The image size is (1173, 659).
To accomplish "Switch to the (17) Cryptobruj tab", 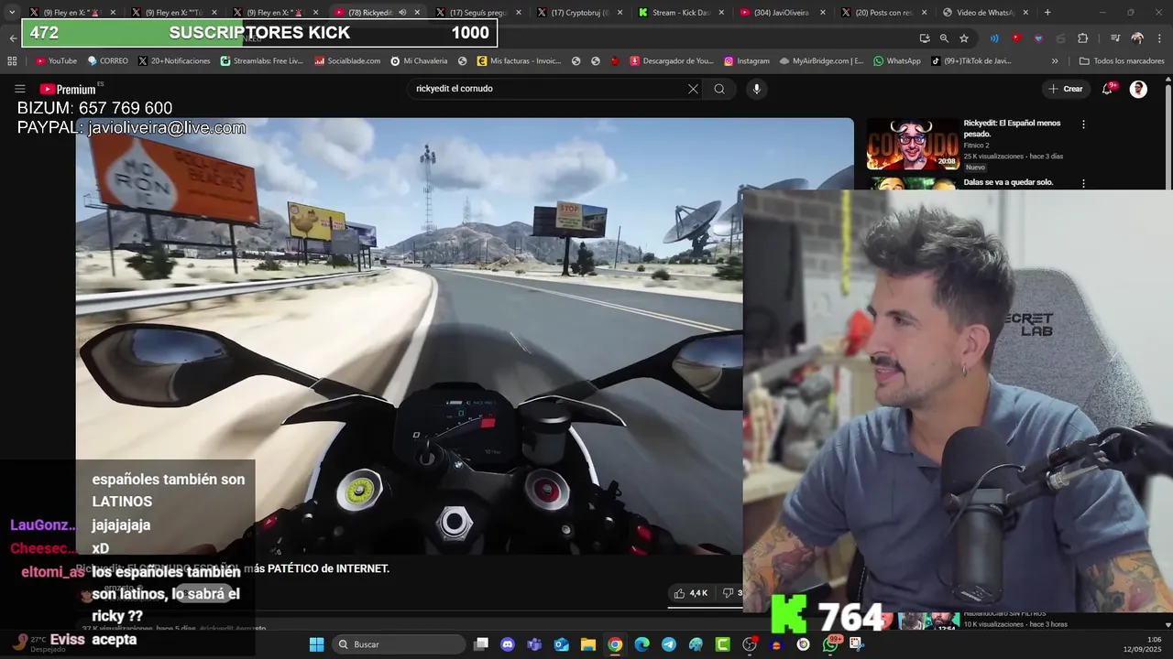I will coord(578,13).
